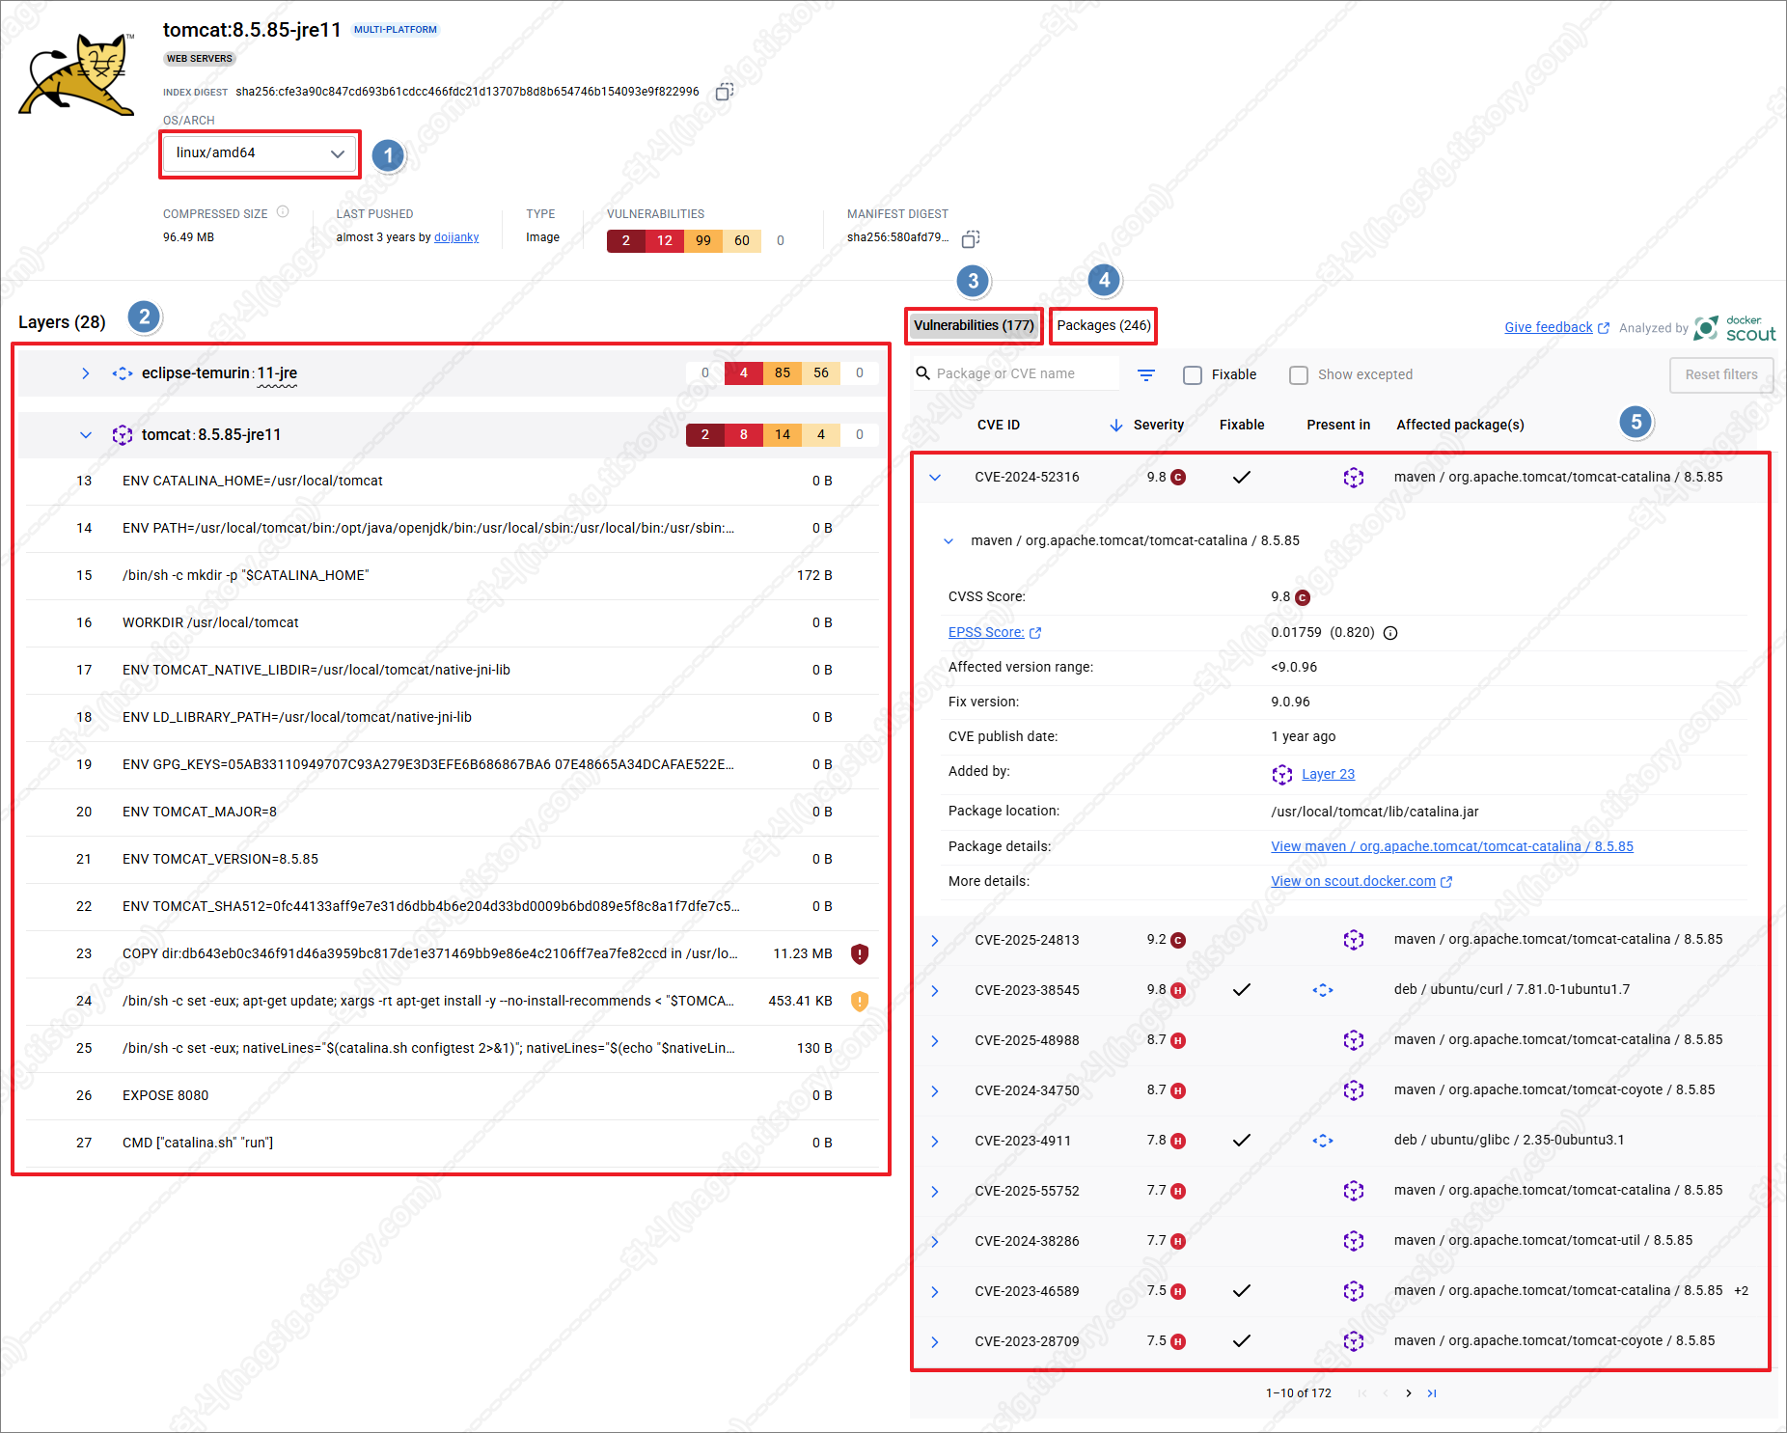Click the orange shield icon on layer 24
The width and height of the screenshot is (1787, 1433).
click(860, 1001)
